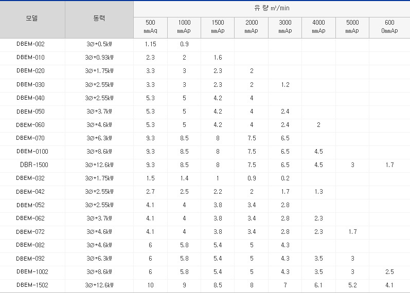Select the 5000 mmAp column header

click(352, 27)
